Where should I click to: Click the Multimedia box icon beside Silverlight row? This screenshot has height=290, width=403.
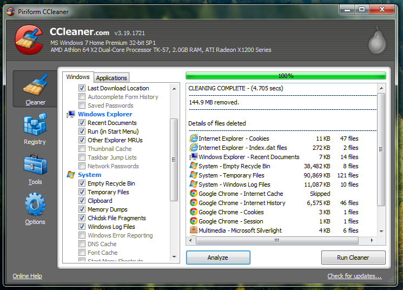pos(193,230)
